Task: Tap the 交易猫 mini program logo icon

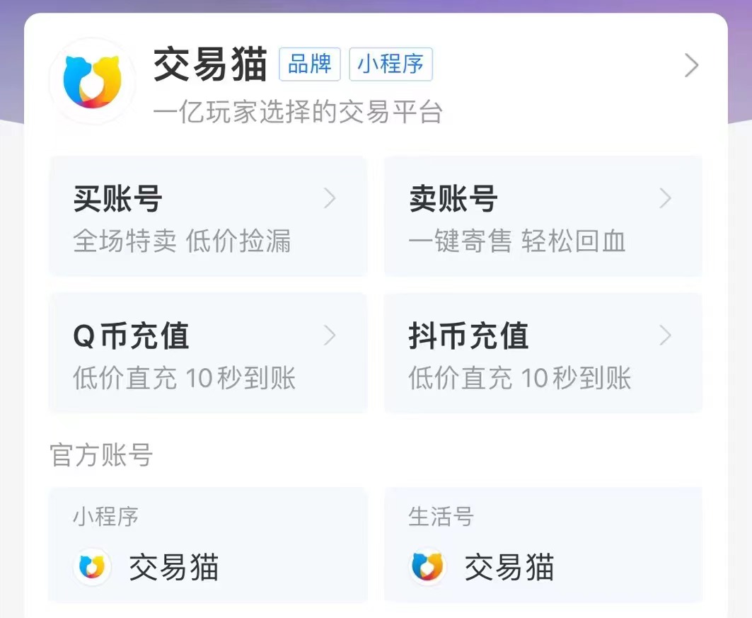Action: 92,567
